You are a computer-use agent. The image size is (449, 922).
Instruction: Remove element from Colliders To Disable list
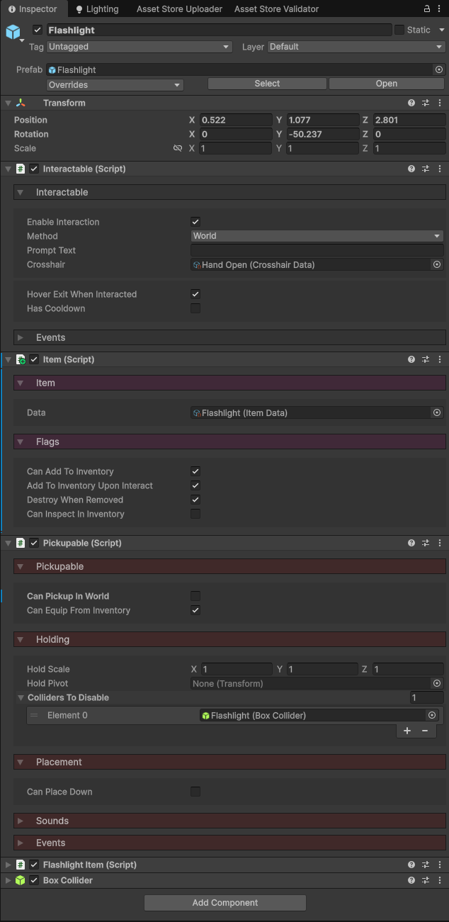[x=425, y=731]
